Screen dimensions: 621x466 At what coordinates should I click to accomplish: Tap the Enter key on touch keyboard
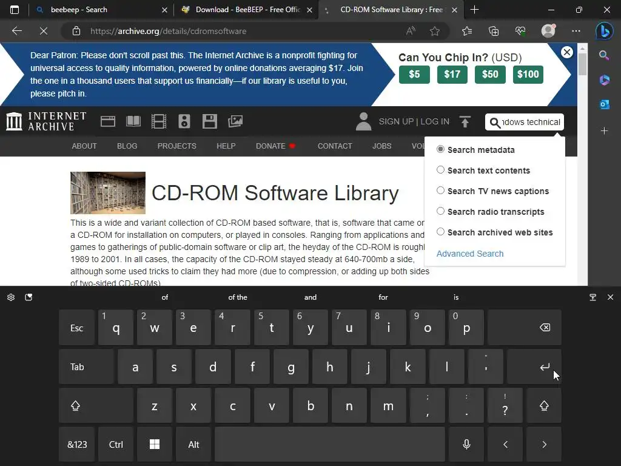534,367
